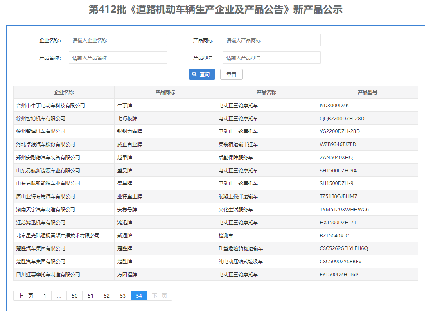
Task: Open page 50 in pagination
Action: click(74, 296)
